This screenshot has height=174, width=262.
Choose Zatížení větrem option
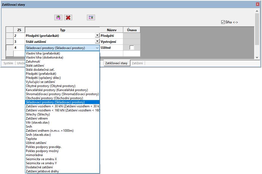[62, 118]
